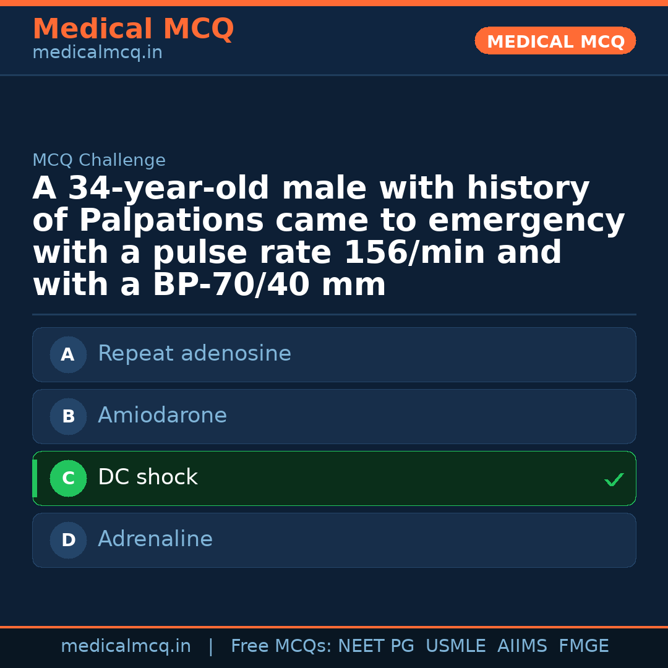Click the AIIMS footer label
Viewport: 668px width, 668px height.
[x=522, y=646]
